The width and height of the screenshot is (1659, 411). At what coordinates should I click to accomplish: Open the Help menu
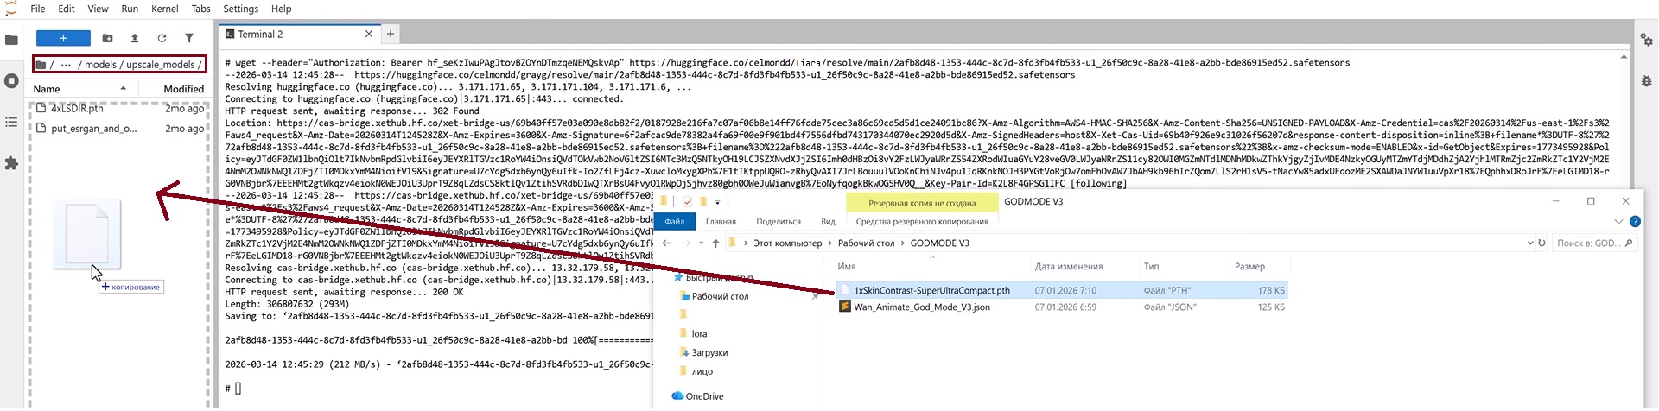[x=281, y=9]
